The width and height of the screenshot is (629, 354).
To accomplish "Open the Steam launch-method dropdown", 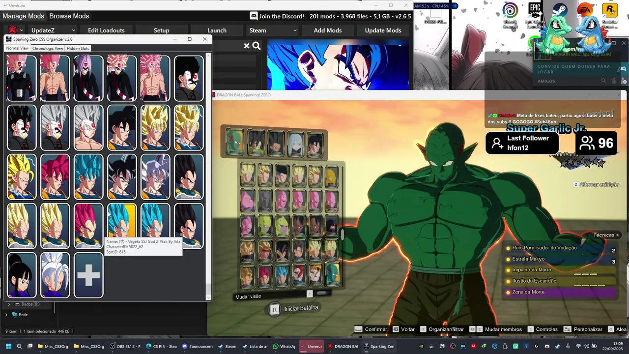I will point(273,30).
